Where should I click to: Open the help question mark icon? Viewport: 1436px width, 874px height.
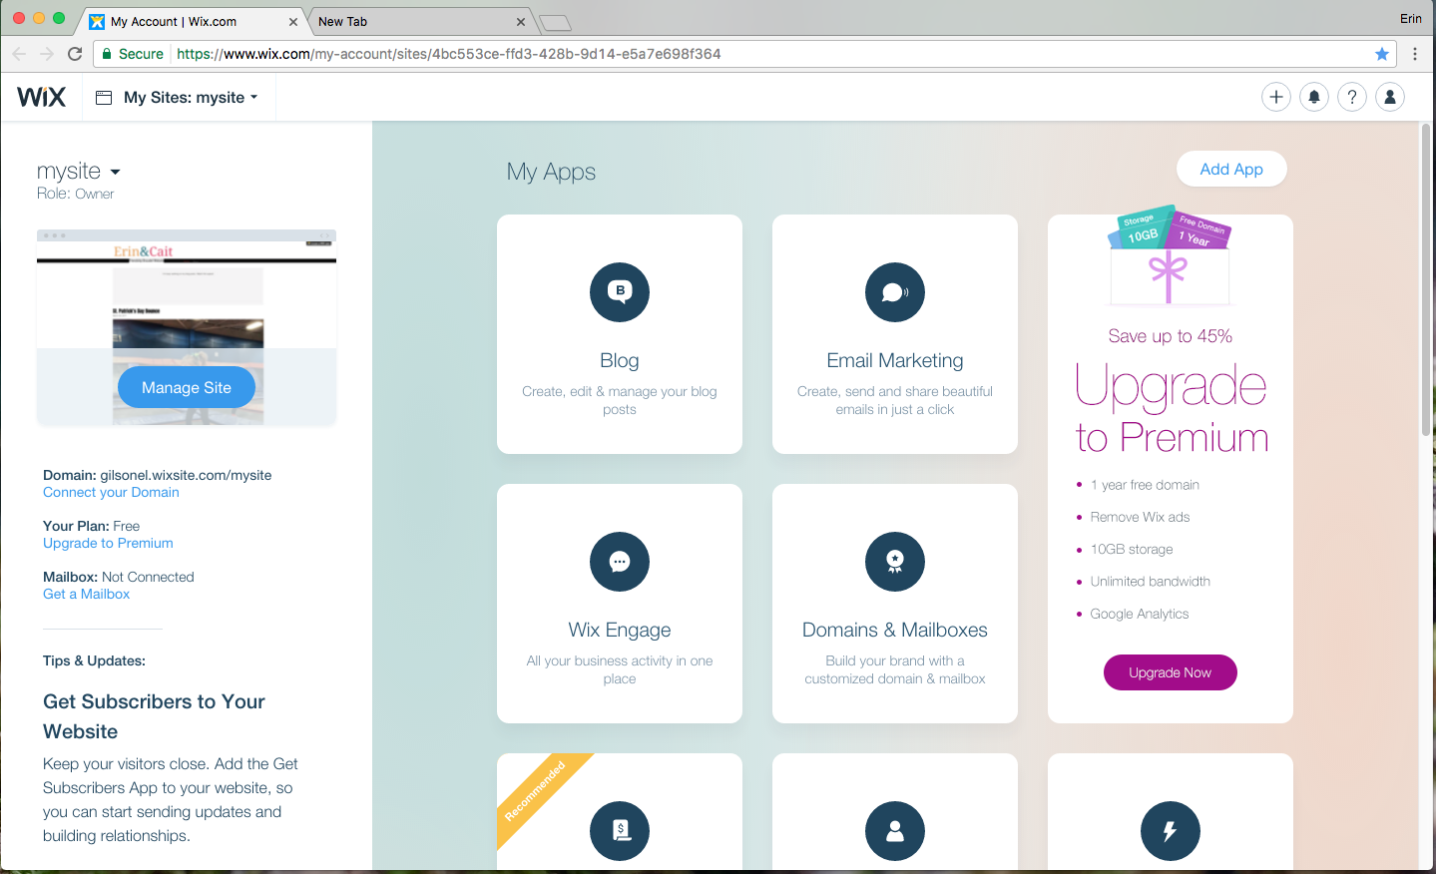tap(1352, 97)
